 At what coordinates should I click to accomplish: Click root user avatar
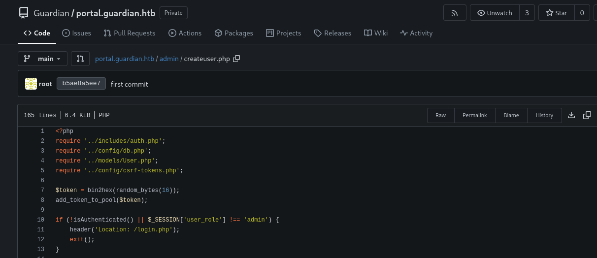[31, 84]
